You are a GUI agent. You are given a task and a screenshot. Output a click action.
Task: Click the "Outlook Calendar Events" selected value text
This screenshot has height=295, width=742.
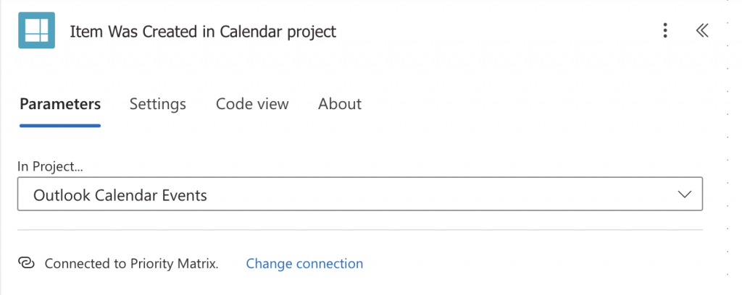point(120,195)
